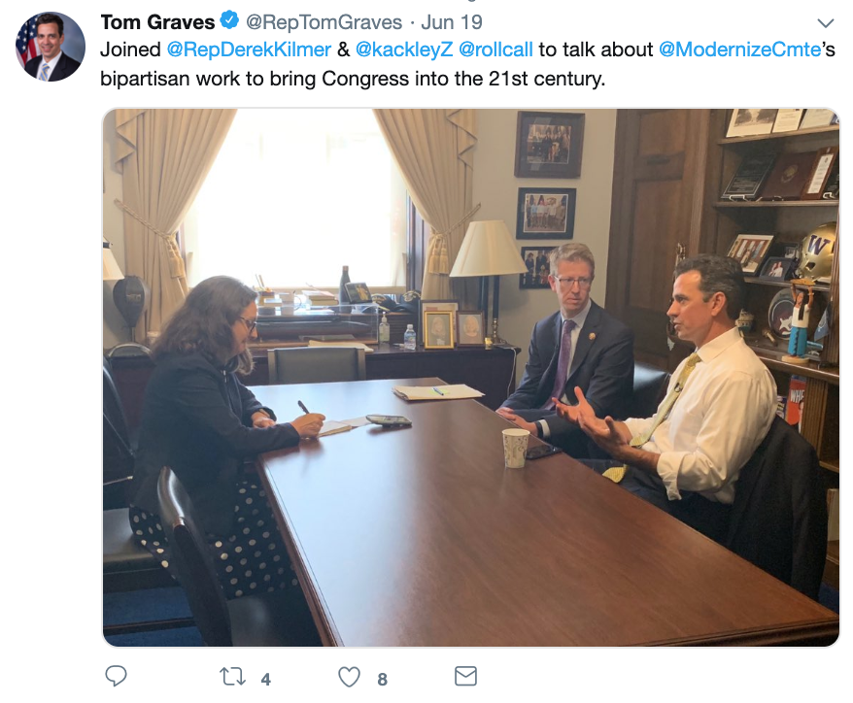Viewport: 853px width, 703px height.
Task: Open the @kackleyZ mention
Action: coord(403,50)
